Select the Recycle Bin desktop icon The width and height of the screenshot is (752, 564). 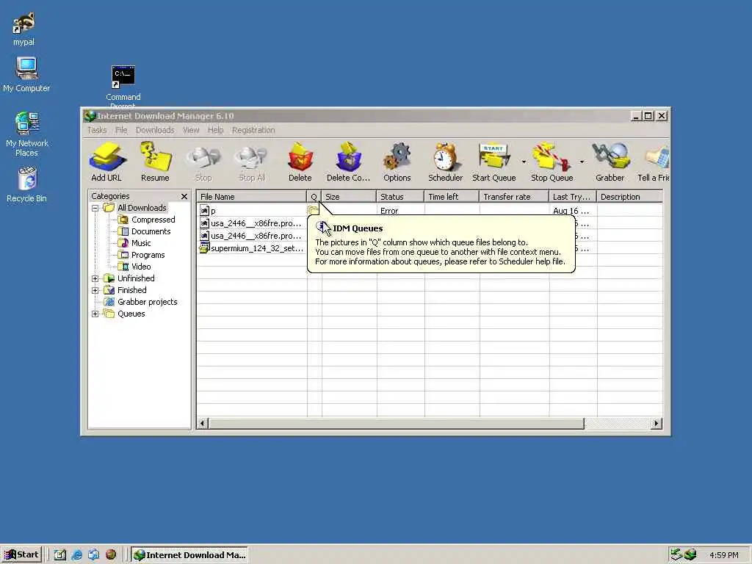point(27,184)
